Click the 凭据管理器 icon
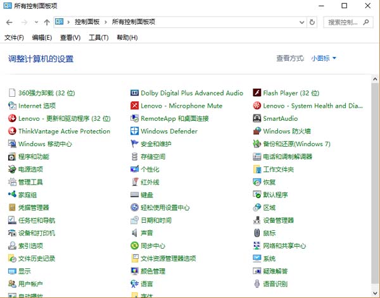The width and height of the screenshot is (380, 298). point(12,208)
